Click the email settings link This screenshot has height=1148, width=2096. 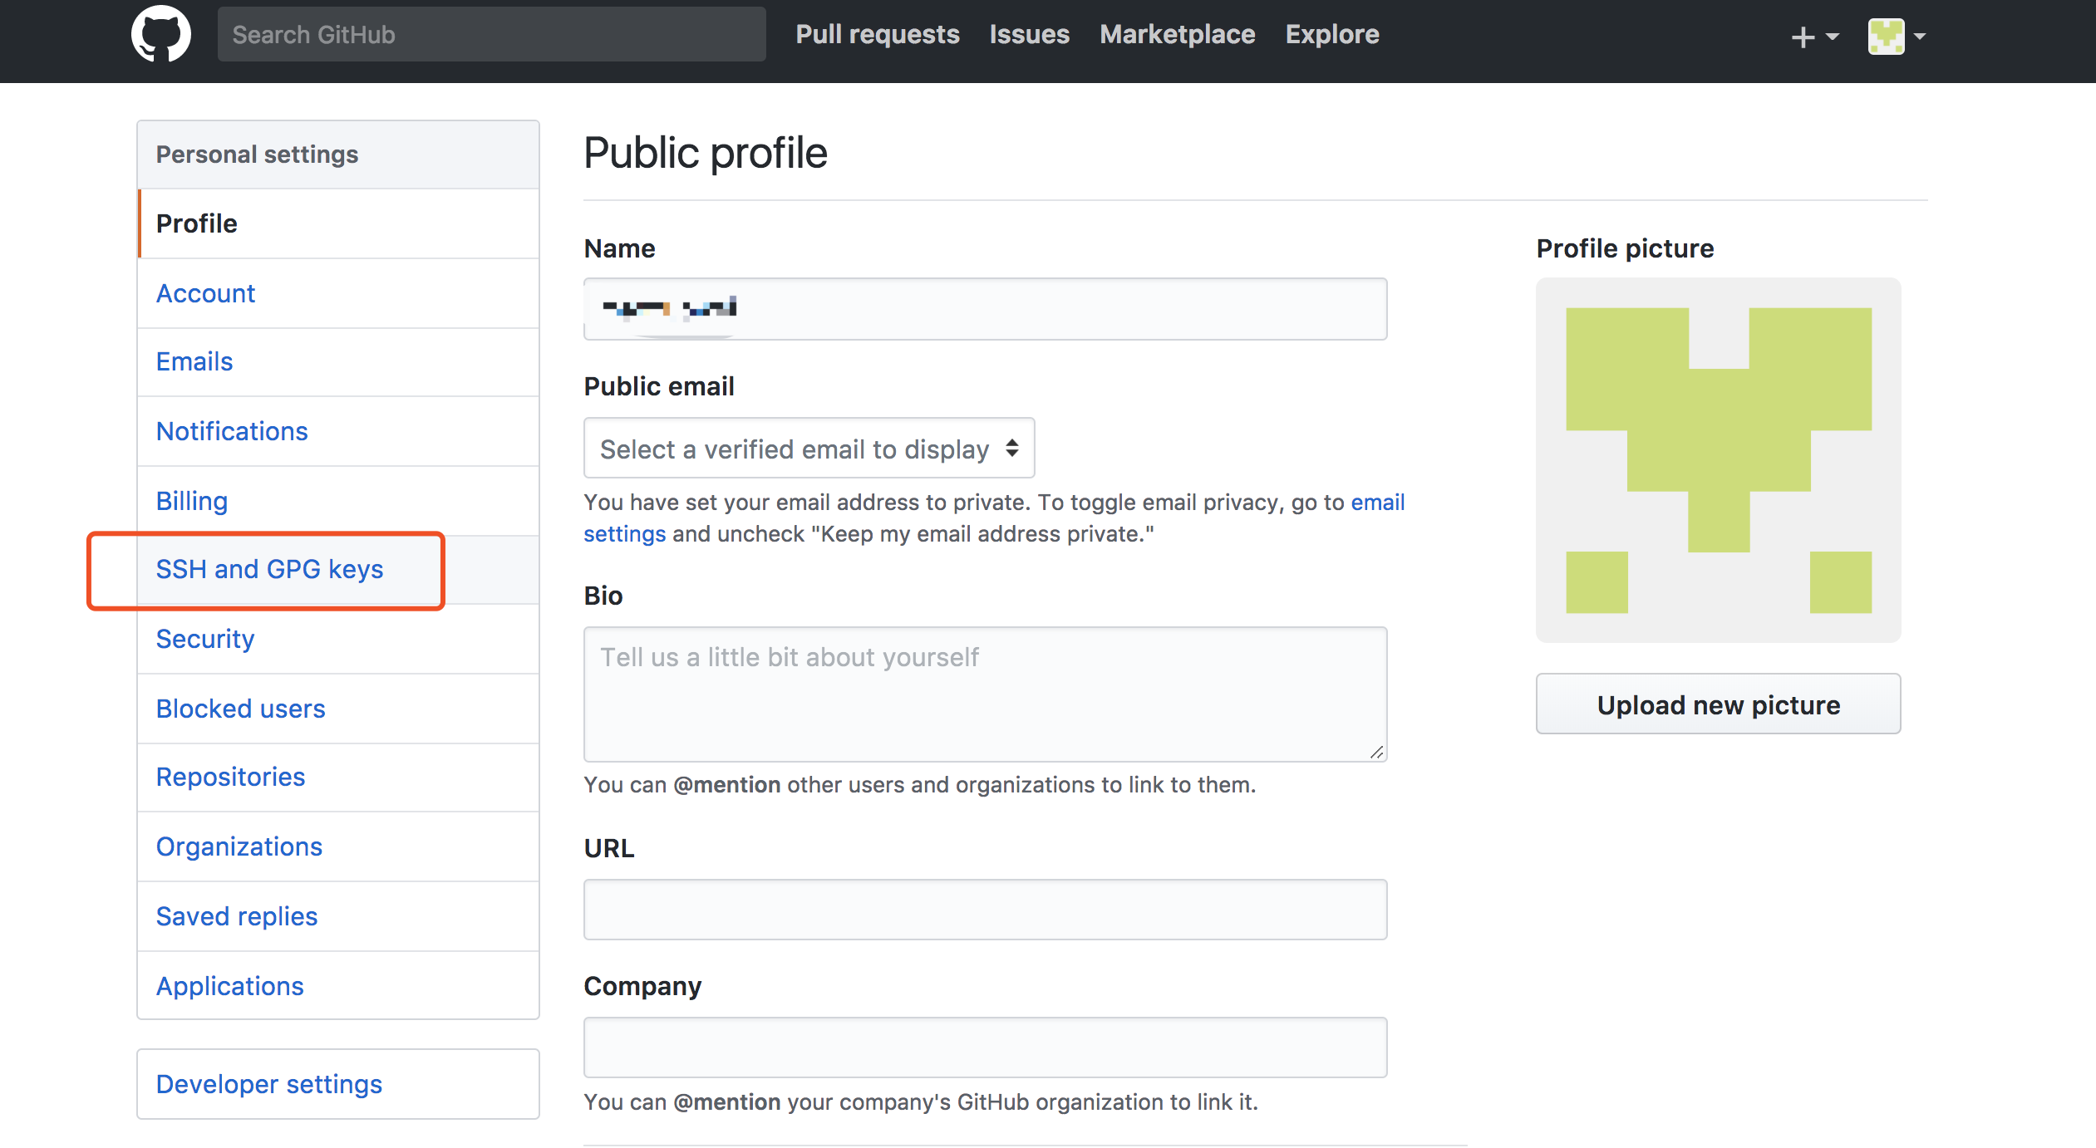pyautogui.click(x=1377, y=503)
